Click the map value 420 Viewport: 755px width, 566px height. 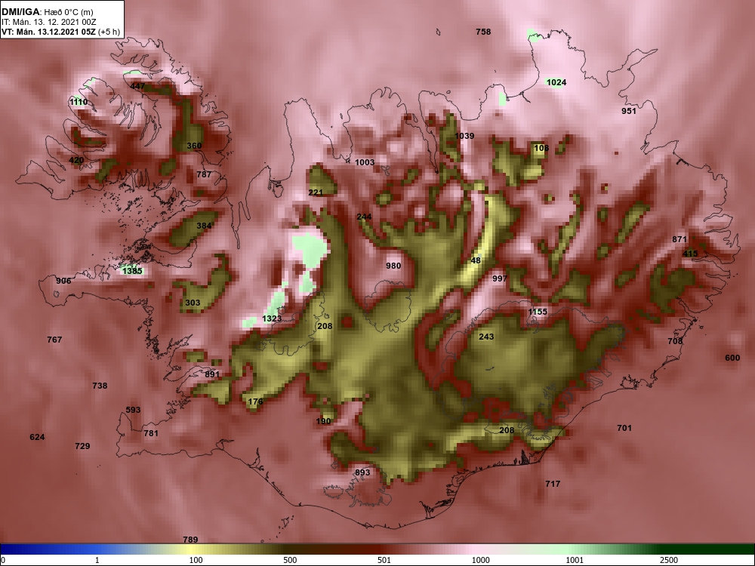(x=76, y=160)
